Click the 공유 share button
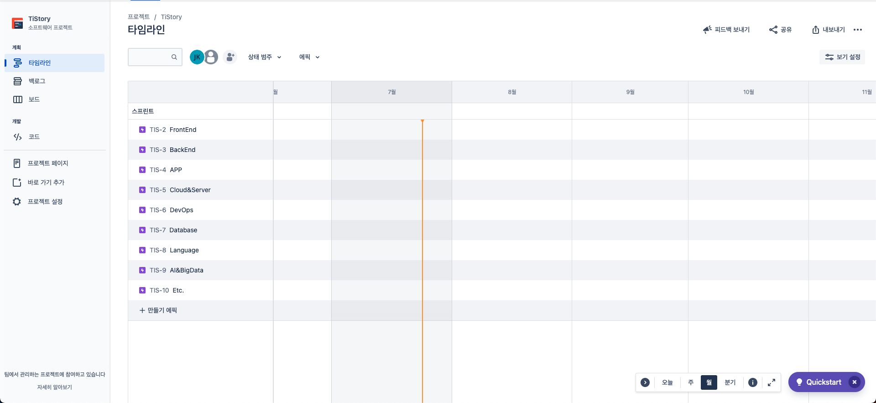The height and width of the screenshot is (403, 876). pyautogui.click(x=781, y=30)
